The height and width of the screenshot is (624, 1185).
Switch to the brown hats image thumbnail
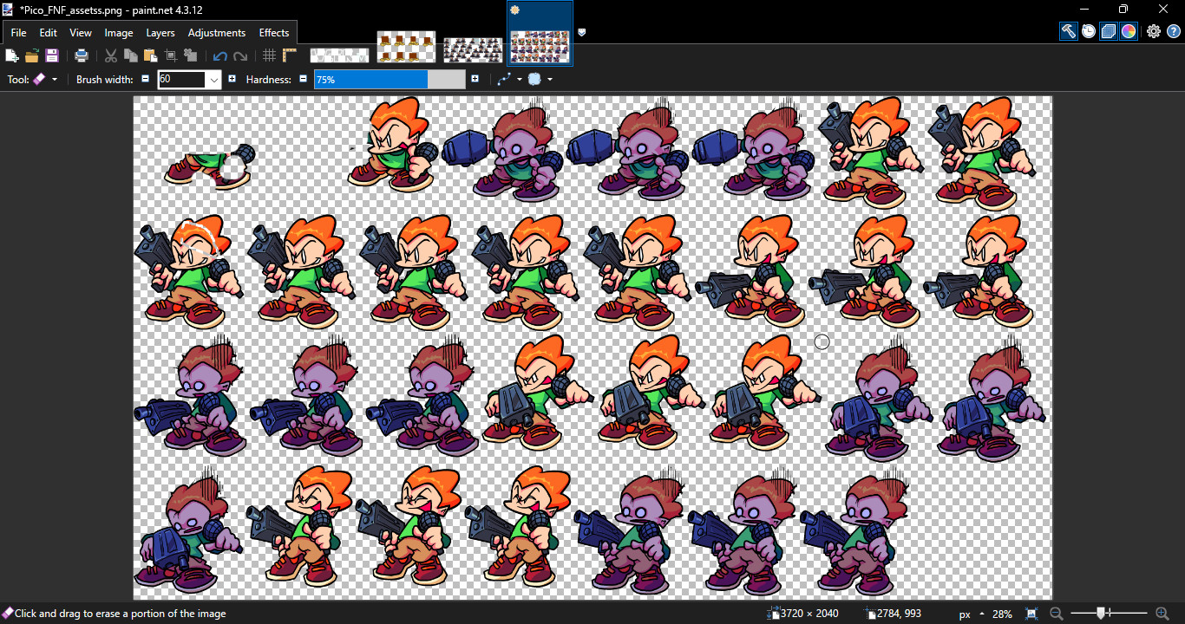pos(406,47)
